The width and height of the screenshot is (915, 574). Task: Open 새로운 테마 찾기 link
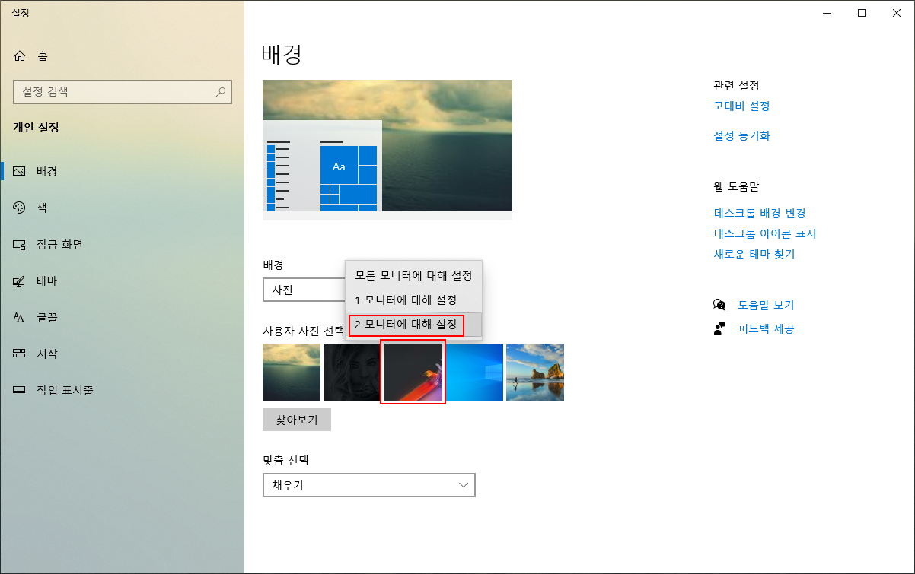[x=754, y=254]
